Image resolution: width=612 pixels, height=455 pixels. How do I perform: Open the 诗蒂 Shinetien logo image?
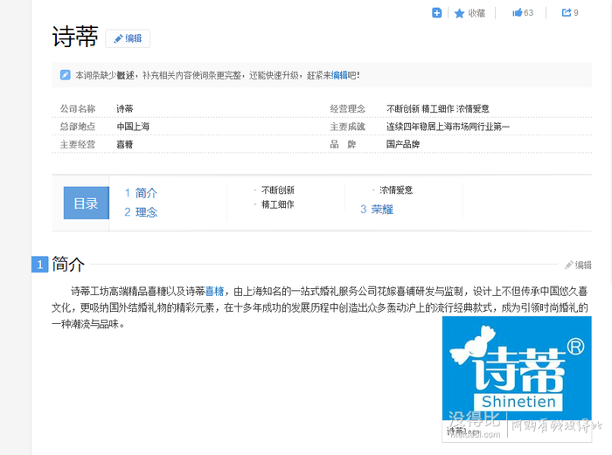(517, 369)
